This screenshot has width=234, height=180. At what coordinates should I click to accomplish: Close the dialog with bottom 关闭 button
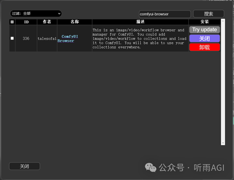[x=25, y=166]
